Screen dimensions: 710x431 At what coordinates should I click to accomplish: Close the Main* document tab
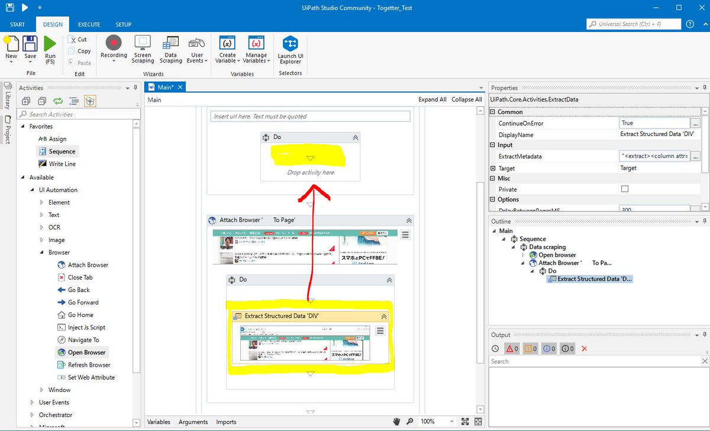(x=180, y=87)
